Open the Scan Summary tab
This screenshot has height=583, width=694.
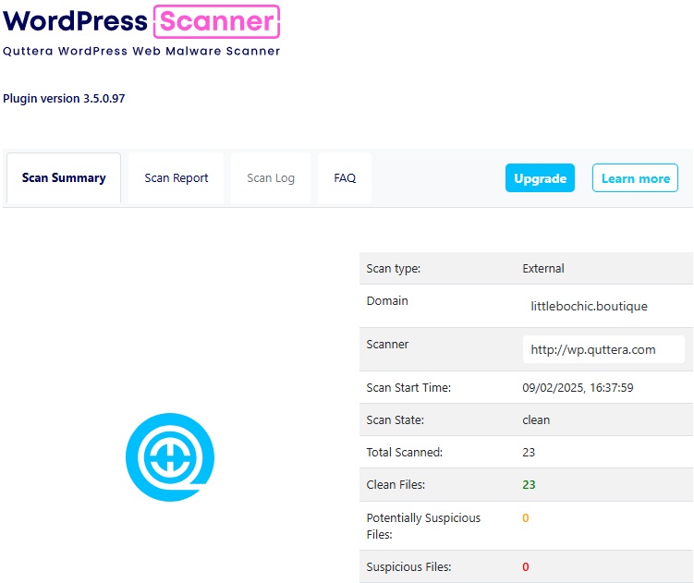(x=64, y=178)
